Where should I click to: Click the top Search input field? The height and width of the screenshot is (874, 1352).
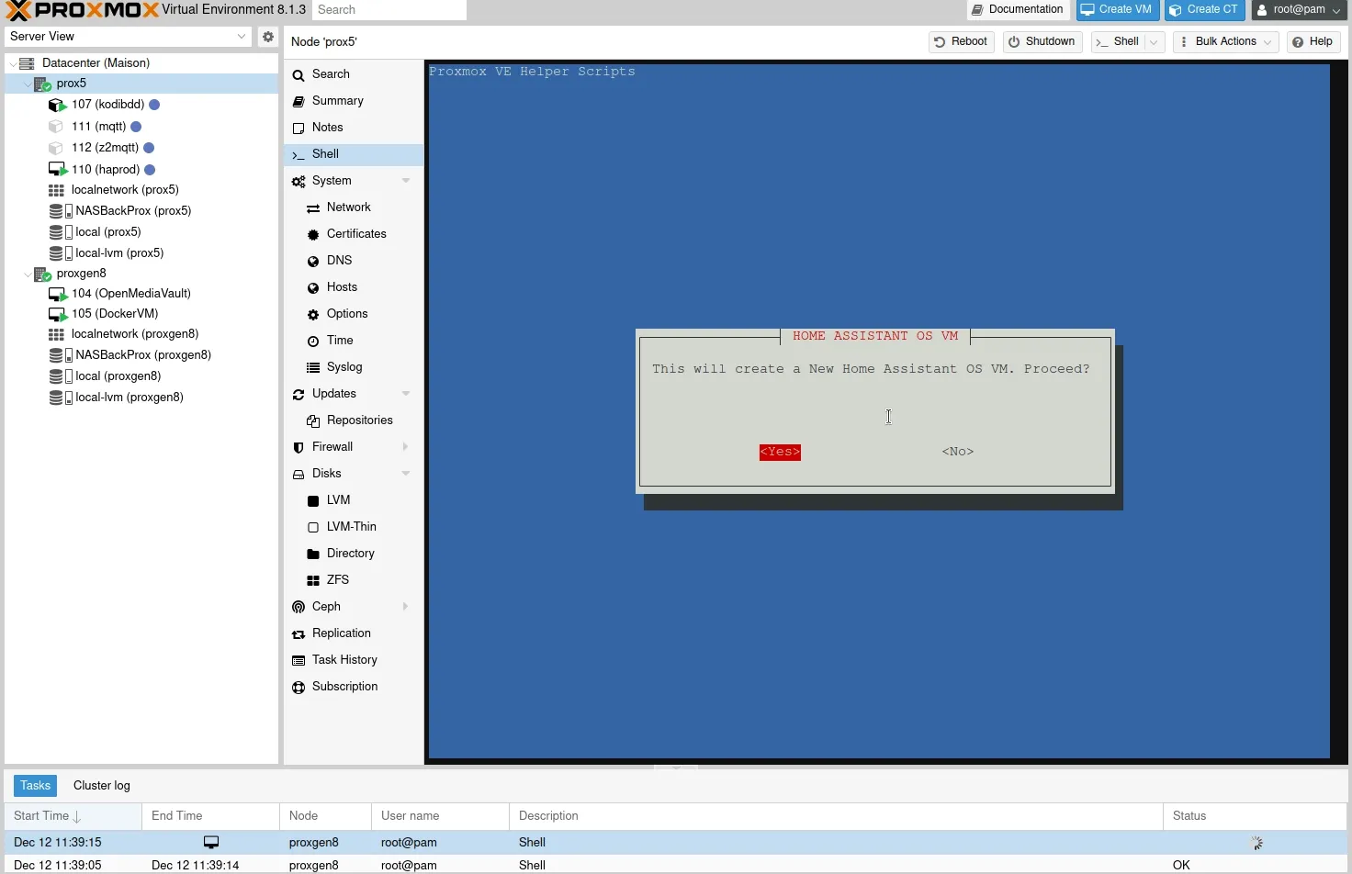[x=389, y=10]
